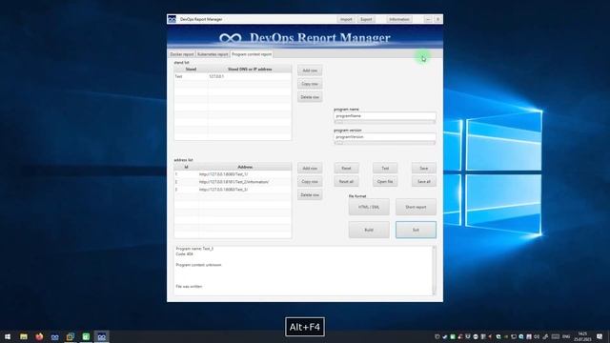This screenshot has width=610, height=343.
Task: Click the Import button in the title bar
Action: [x=346, y=19]
